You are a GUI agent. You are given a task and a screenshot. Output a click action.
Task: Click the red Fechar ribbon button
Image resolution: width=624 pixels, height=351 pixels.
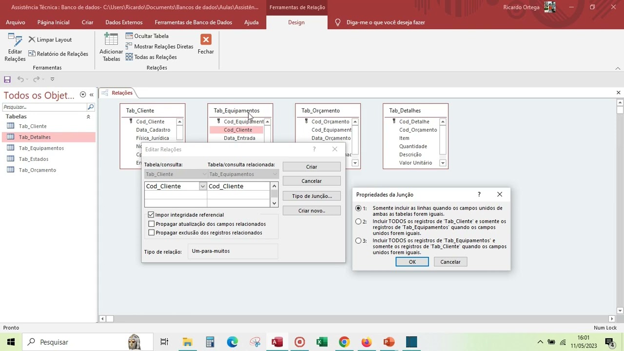pyautogui.click(x=206, y=44)
